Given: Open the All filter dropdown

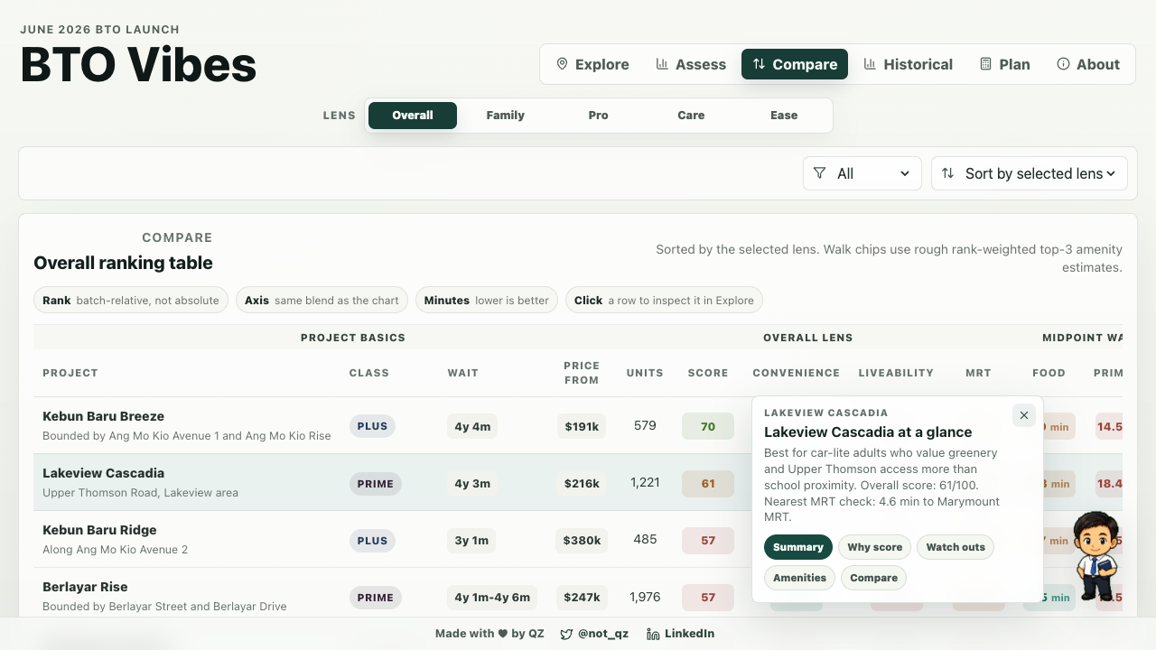Looking at the screenshot, I should 862,173.
